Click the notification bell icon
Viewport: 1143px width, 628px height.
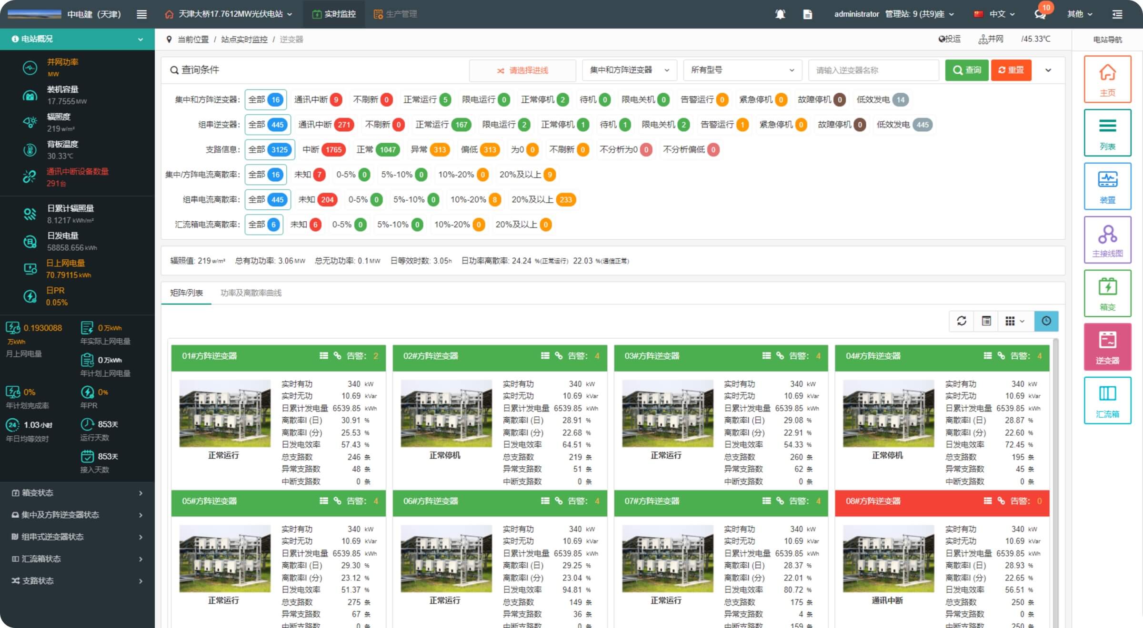[780, 14]
